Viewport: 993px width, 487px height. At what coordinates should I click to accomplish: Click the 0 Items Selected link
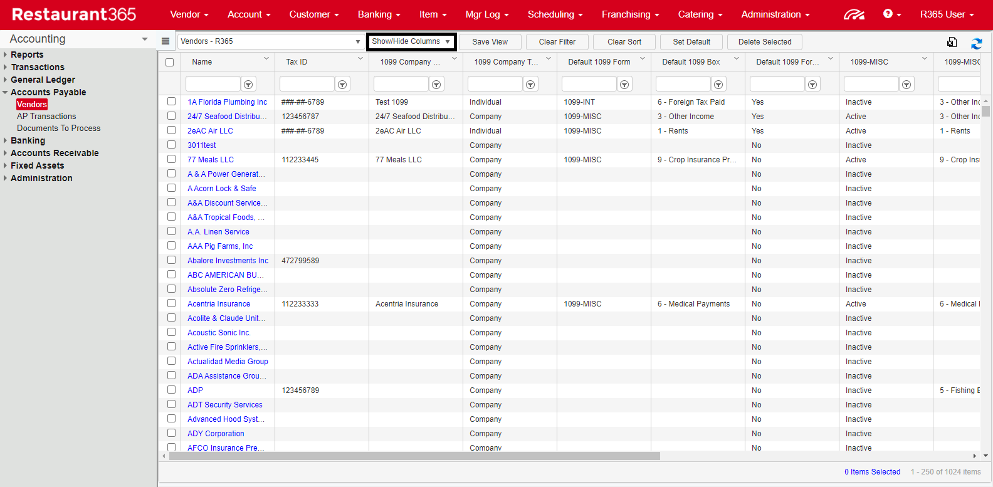point(872,472)
